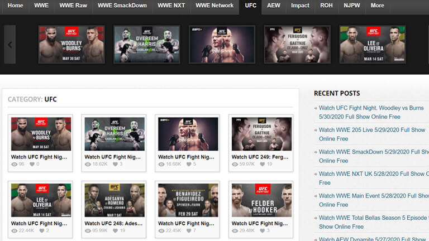Click views eye icon showing 96
Screen dimensions: 429x241
[14, 164]
